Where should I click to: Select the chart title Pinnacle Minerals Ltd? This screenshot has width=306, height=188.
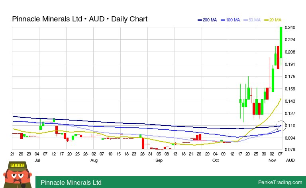pyautogui.click(x=47, y=19)
